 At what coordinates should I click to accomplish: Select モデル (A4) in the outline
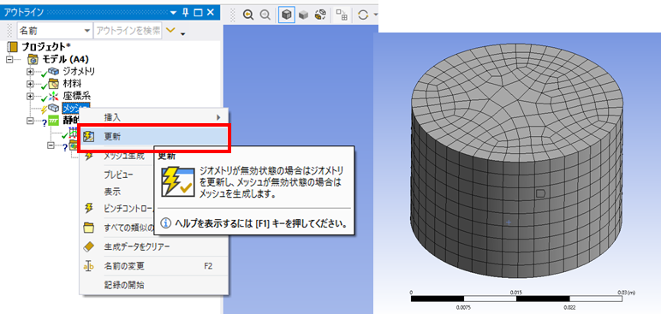point(65,59)
